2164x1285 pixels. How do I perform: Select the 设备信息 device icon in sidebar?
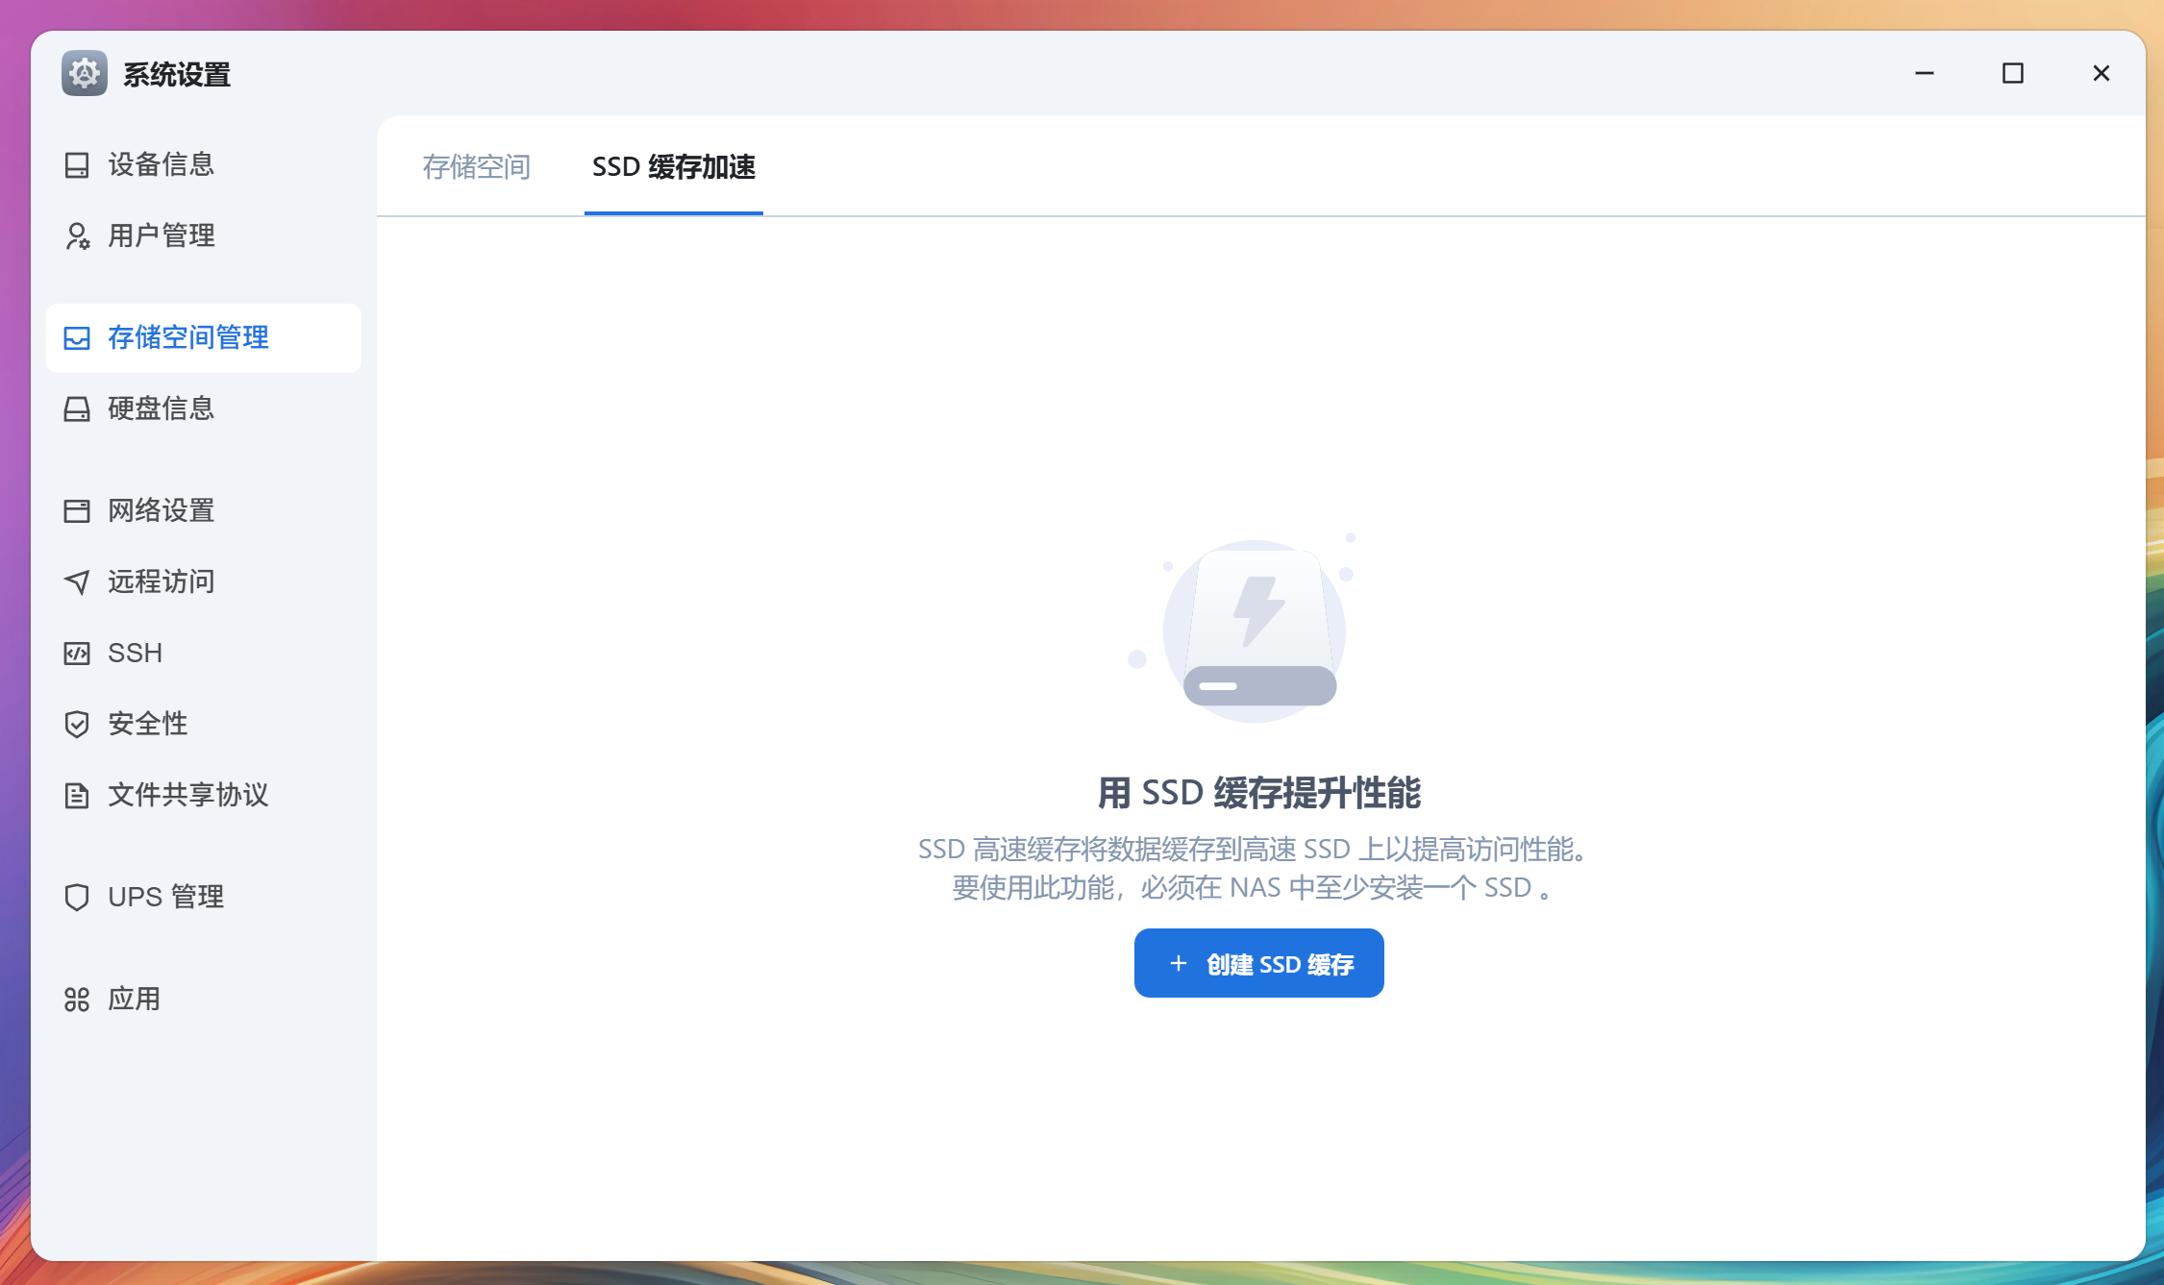(x=77, y=164)
